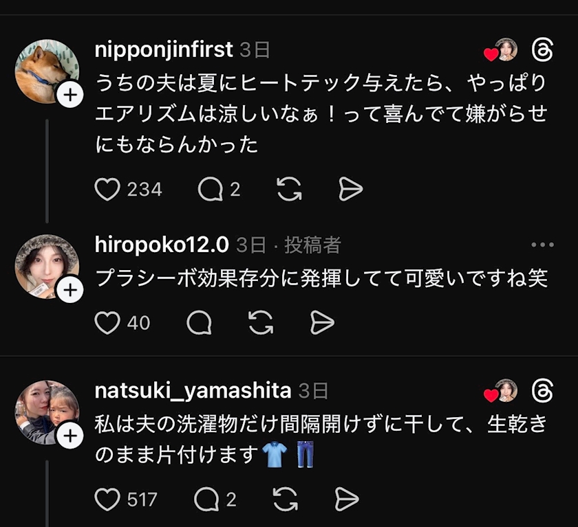Repost the nipponjinfirst comment
The width and height of the screenshot is (578, 527).
point(289,189)
